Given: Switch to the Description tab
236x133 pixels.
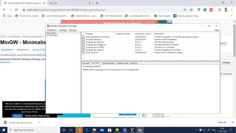Looking at the screenshot, I should pyautogui.click(x=96, y=63).
